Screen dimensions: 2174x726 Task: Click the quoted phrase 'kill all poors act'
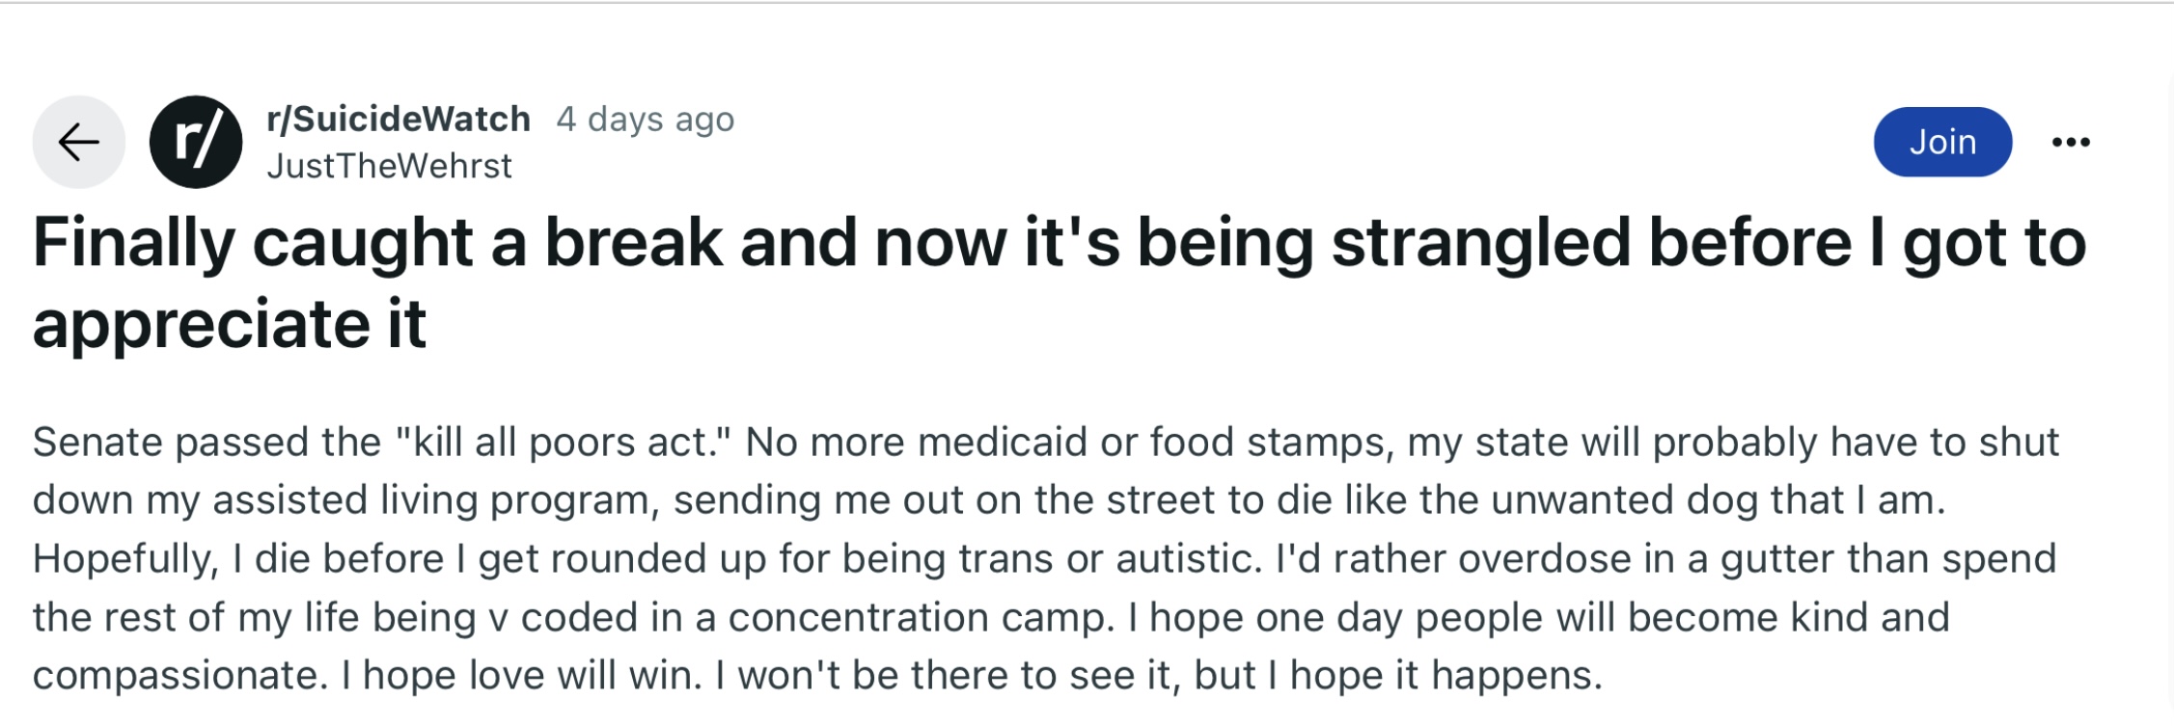click(x=564, y=443)
